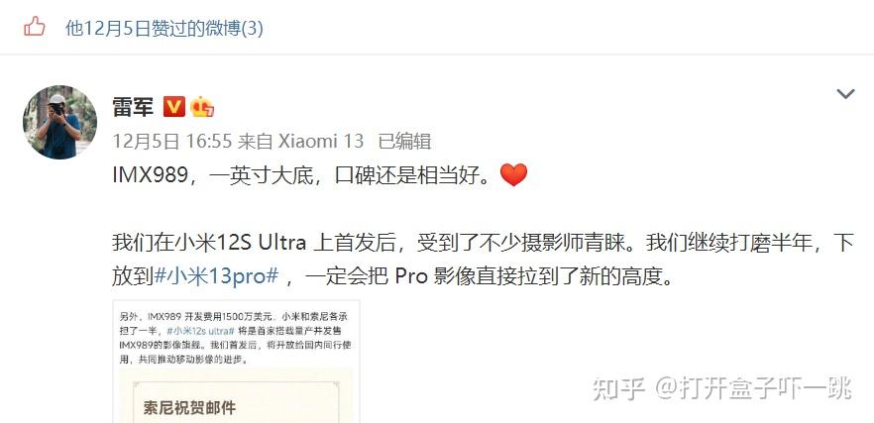Open 雷军's profile avatar photo
Viewport: 874px width, 423px height.
(59, 123)
